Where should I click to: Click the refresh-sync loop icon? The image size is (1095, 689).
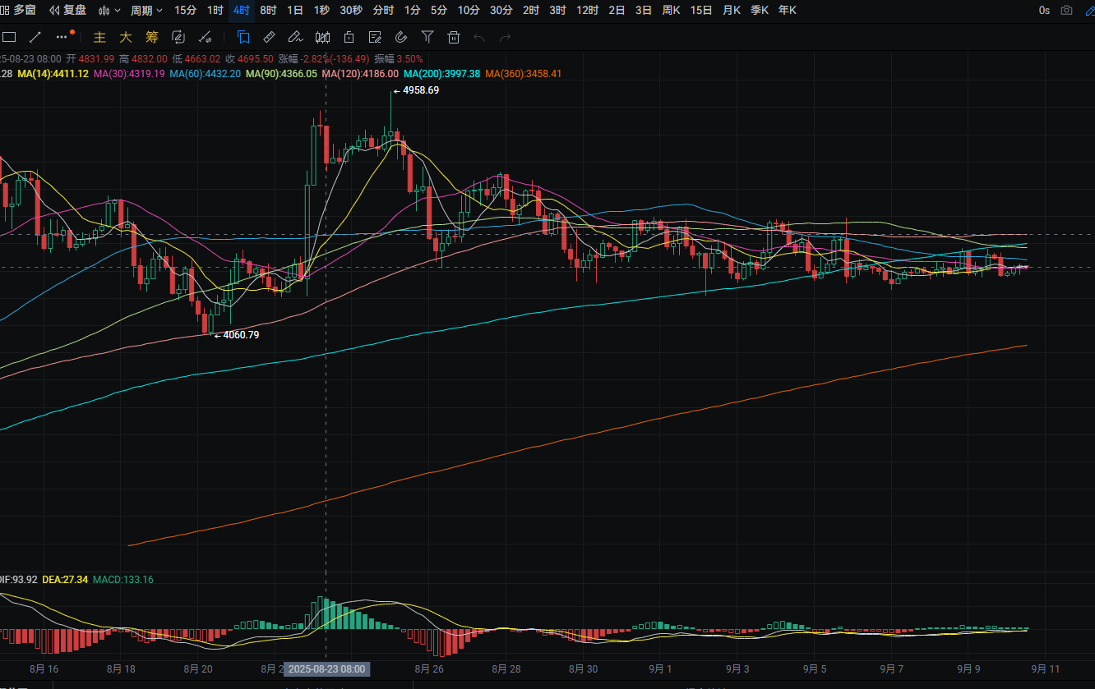(x=178, y=37)
